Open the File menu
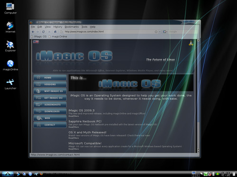Viewport: 237px width, 177px height. [x=33, y=27]
